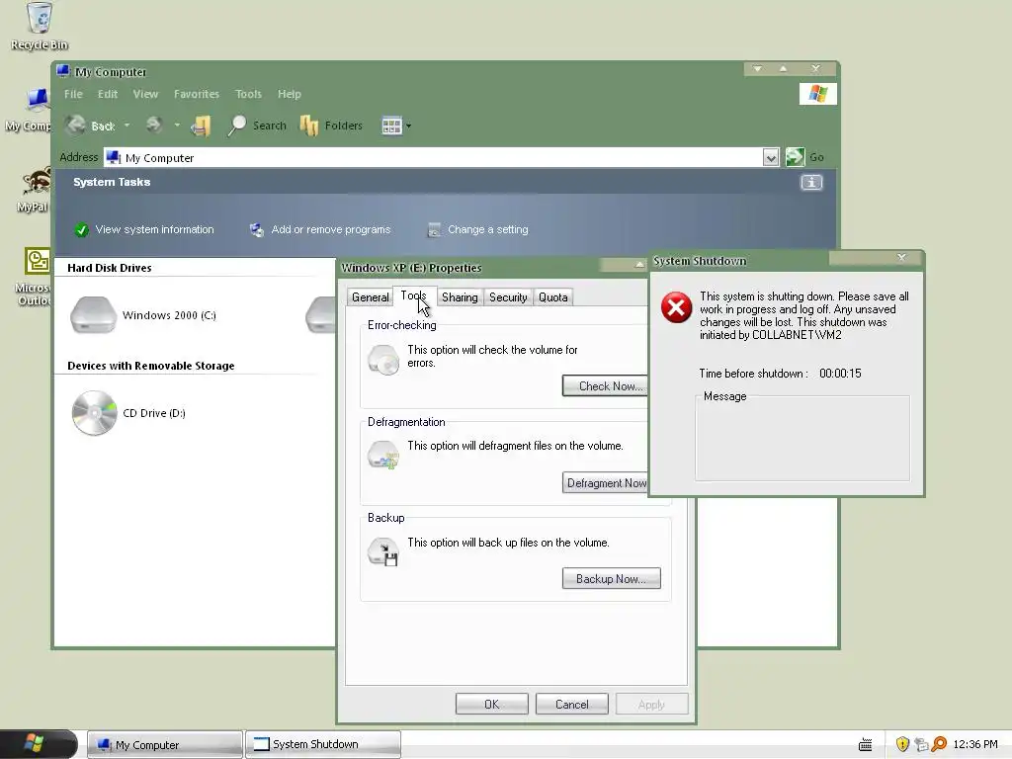Switch to the Security tab
Screen dimensions: 1012x759
[508, 296]
